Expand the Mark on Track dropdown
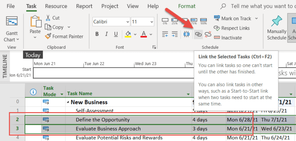296x141 pixels. 256,19
